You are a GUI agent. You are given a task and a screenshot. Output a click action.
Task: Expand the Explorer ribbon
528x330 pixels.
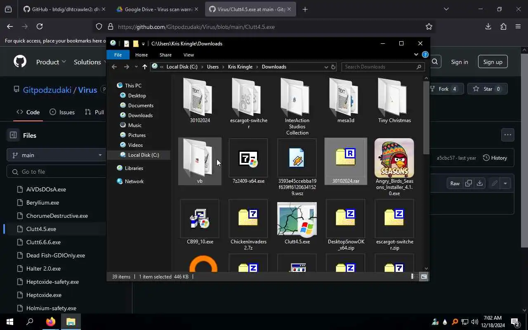(416, 54)
